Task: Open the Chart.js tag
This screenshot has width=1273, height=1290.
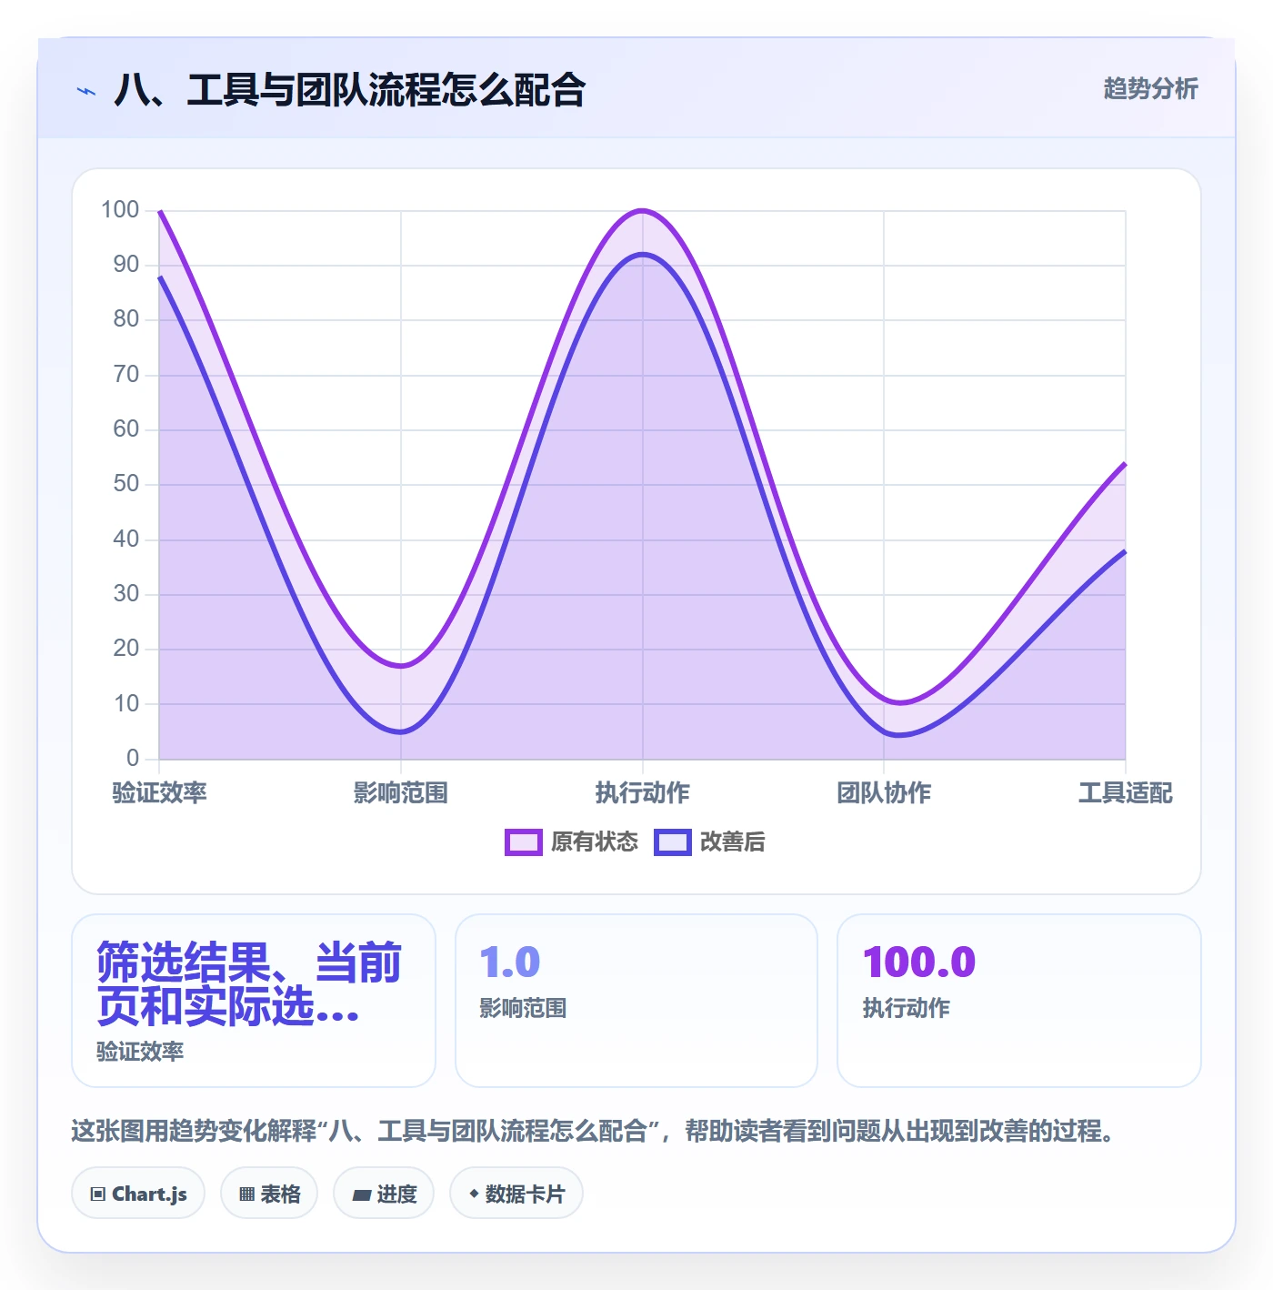Action: tap(138, 1194)
